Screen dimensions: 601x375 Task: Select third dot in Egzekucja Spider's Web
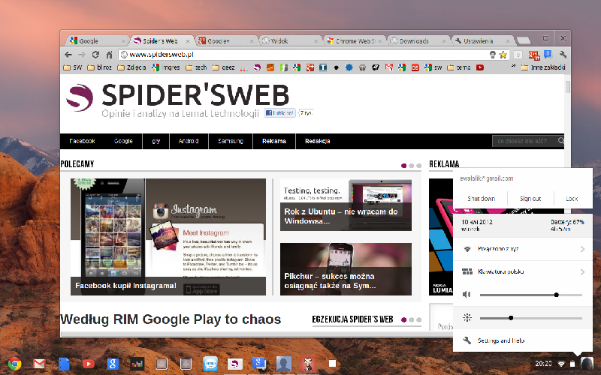[418, 319]
